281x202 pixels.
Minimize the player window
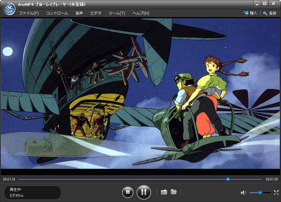pos(257,4)
